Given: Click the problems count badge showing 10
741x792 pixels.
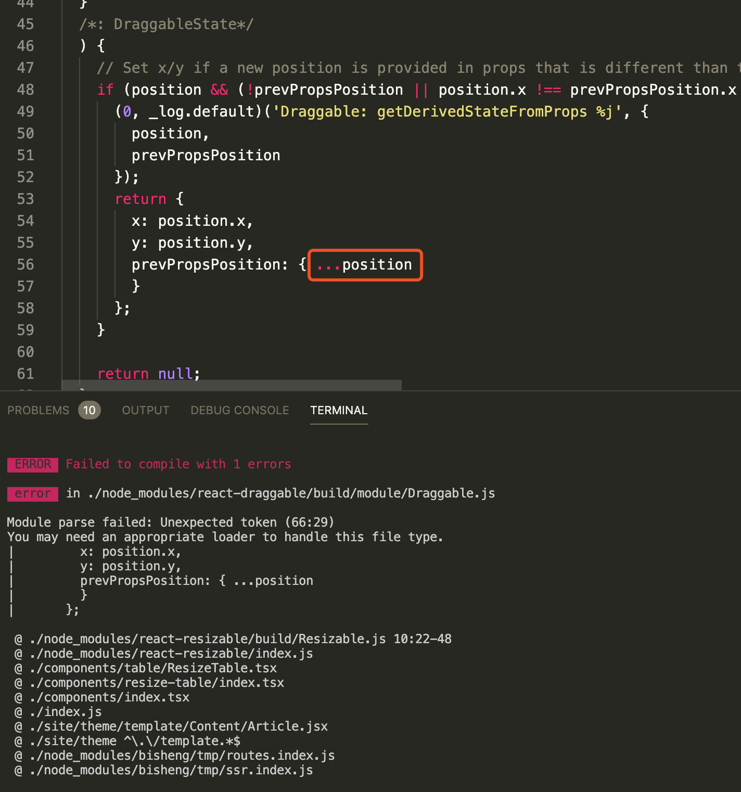Looking at the screenshot, I should (x=89, y=410).
